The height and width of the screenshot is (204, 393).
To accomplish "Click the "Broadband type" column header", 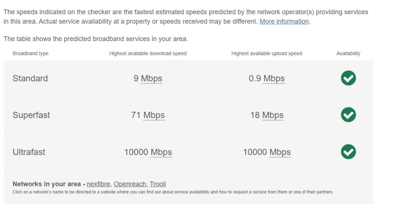I will 31,54.
